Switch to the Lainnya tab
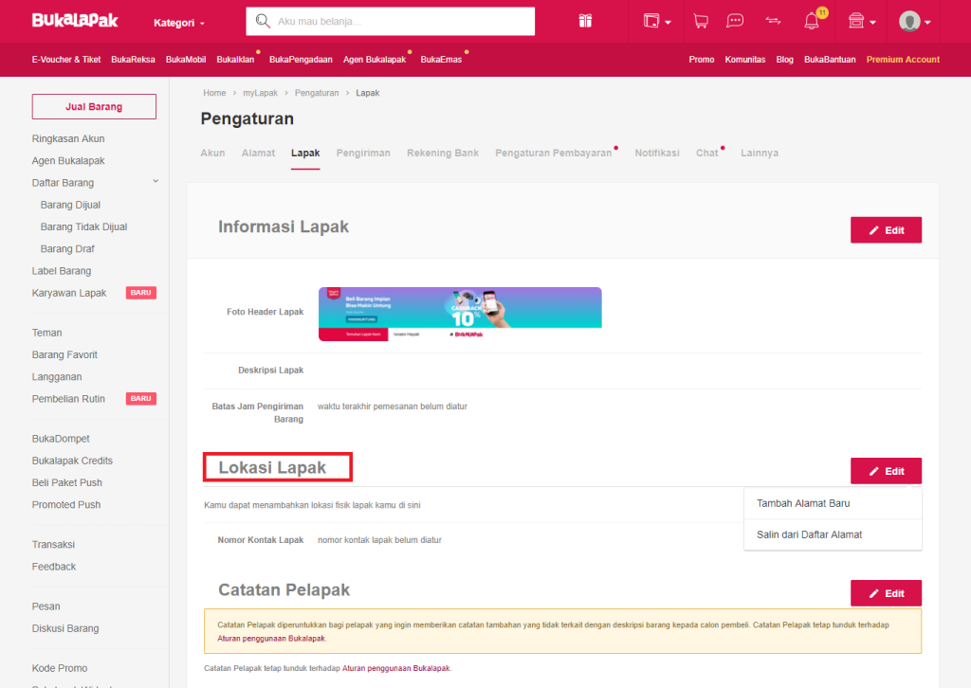Image resolution: width=971 pixels, height=688 pixels. pos(760,153)
